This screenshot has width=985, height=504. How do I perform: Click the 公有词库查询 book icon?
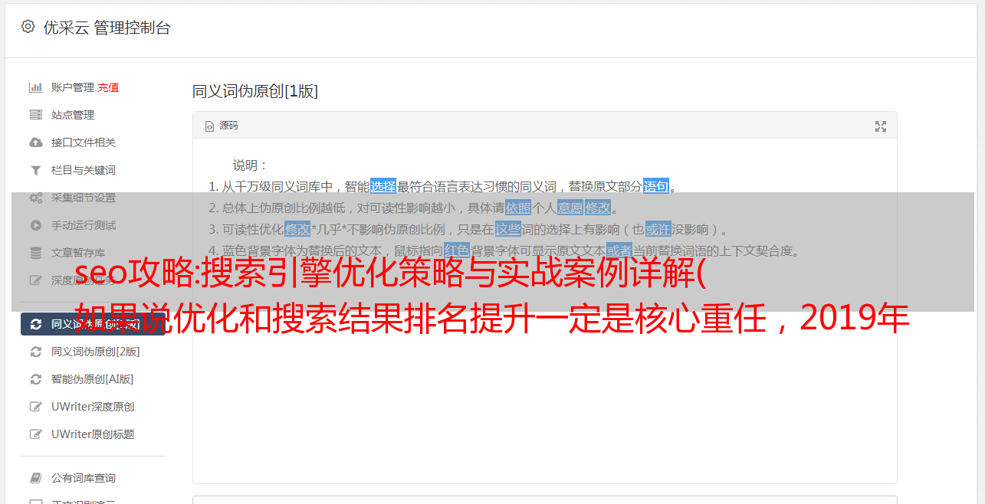pyautogui.click(x=35, y=478)
